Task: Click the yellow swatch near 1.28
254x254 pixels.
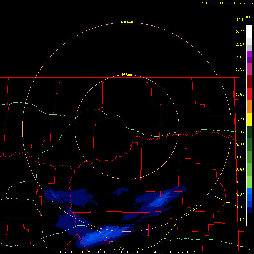Action: [249, 119]
